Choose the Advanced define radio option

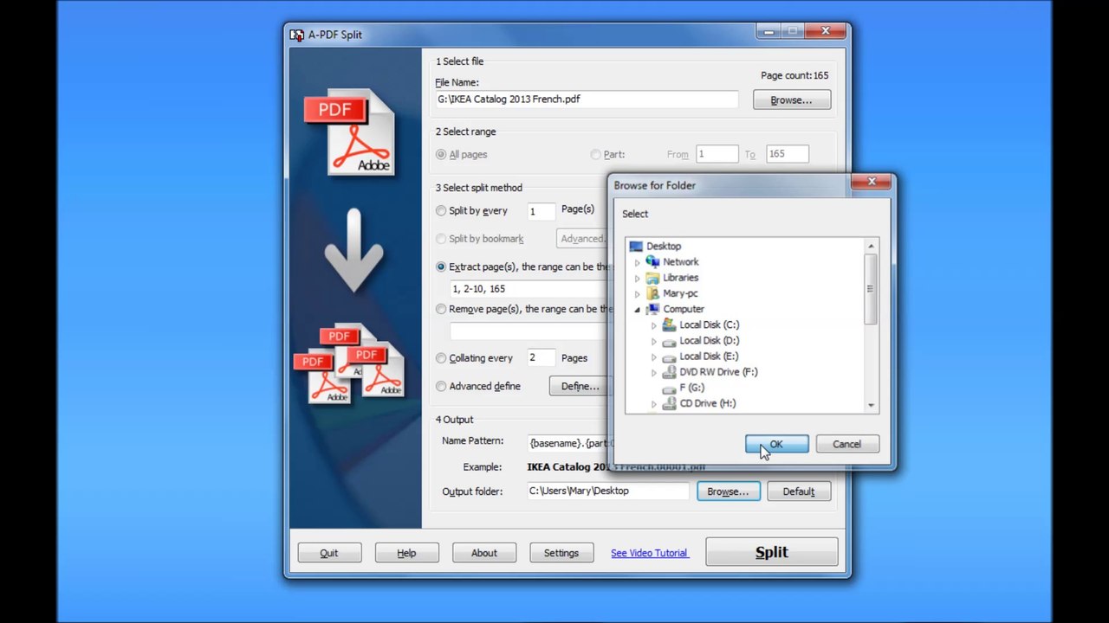point(441,387)
